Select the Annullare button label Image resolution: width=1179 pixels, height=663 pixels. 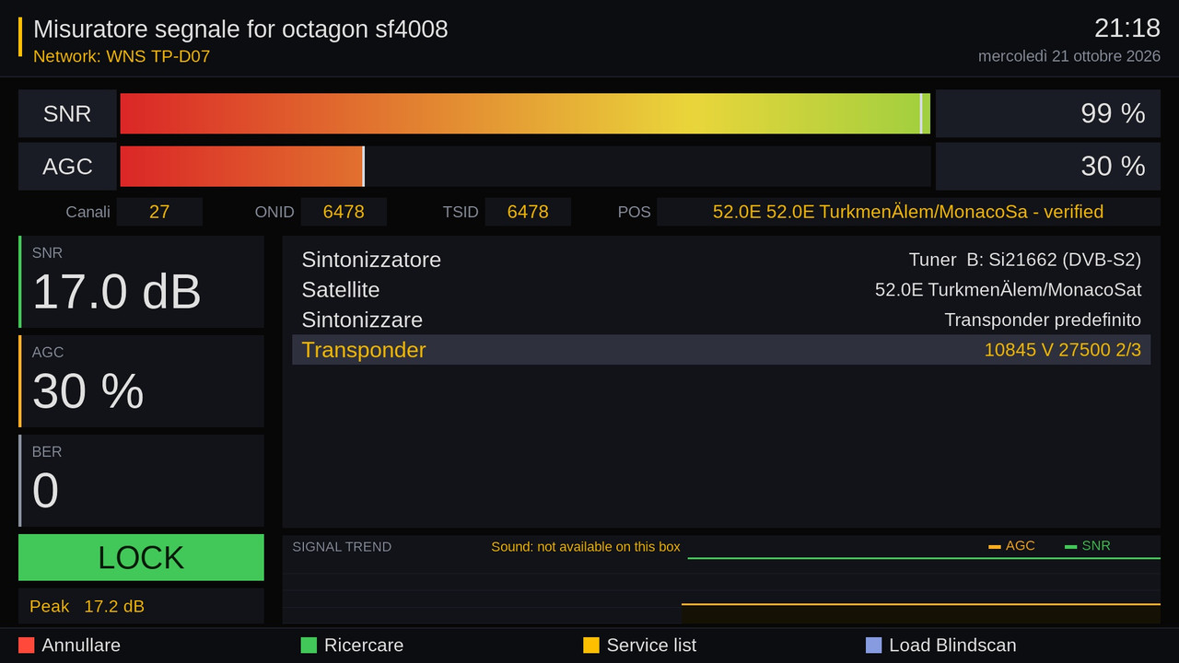click(x=81, y=646)
